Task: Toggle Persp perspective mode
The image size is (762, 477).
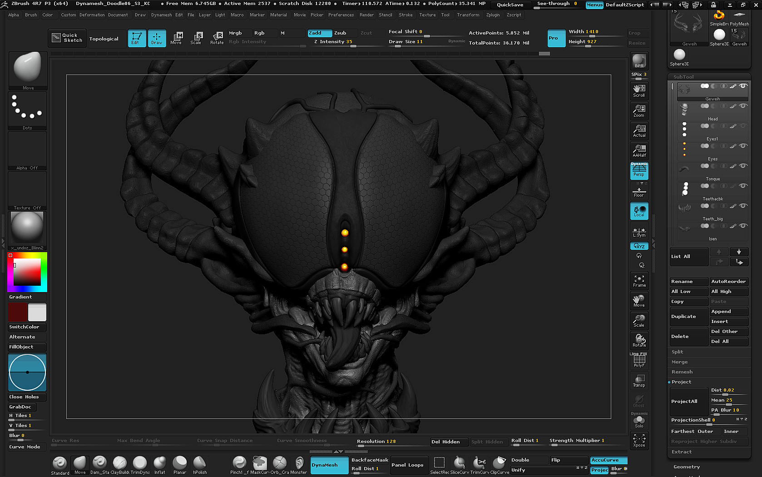Action: click(x=639, y=170)
